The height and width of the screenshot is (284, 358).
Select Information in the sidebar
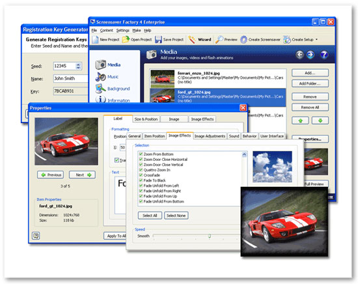[113, 100]
